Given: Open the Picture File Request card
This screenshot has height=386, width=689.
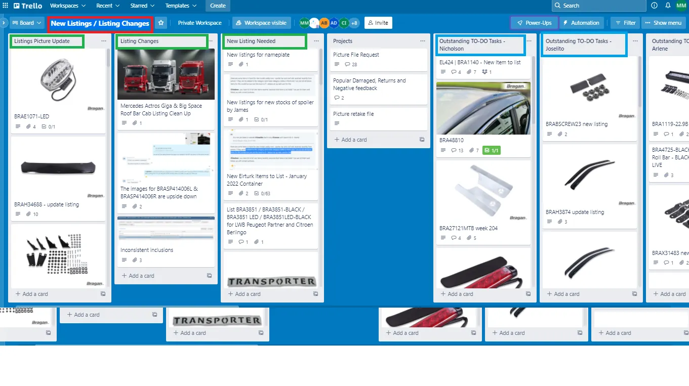Looking at the screenshot, I should pos(379,59).
